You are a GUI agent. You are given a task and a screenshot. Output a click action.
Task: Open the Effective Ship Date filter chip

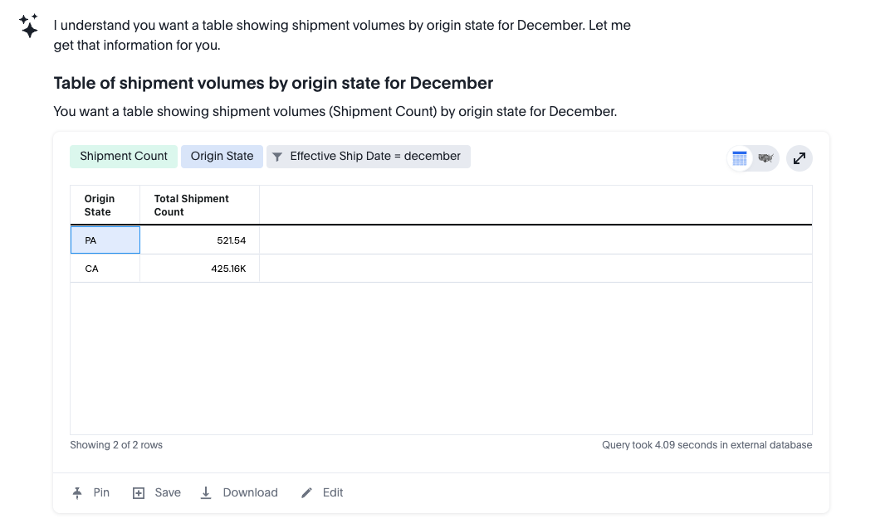click(x=369, y=157)
